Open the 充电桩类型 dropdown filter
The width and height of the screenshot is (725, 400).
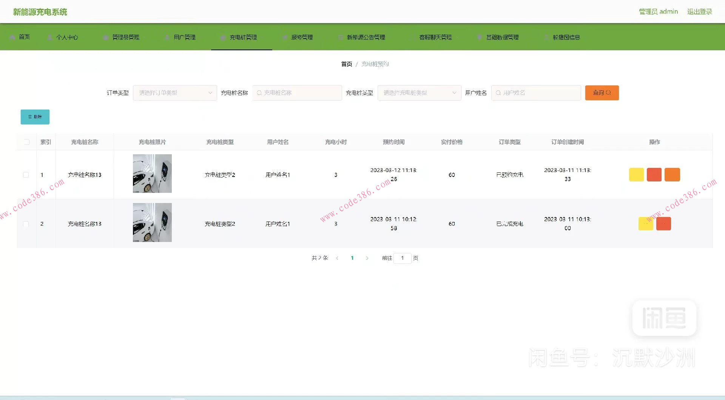419,93
